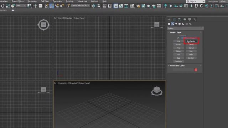Open the Rendering menu
The image size is (228, 128).
tap(32, 1)
